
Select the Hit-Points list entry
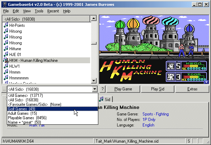click(17, 25)
